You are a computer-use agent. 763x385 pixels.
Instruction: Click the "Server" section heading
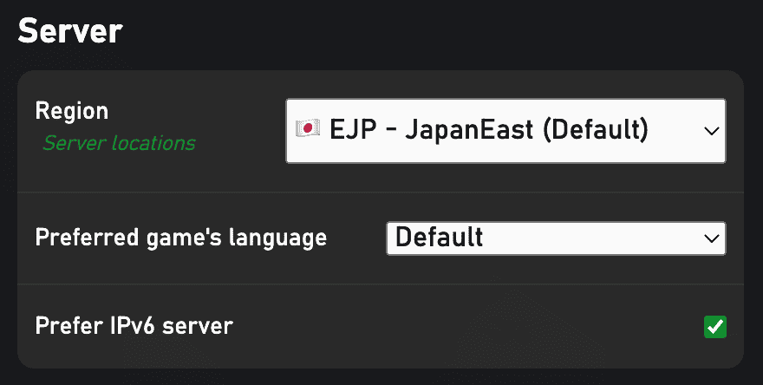coord(70,31)
